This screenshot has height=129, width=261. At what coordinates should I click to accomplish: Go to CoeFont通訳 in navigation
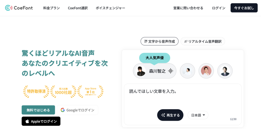coord(78,8)
